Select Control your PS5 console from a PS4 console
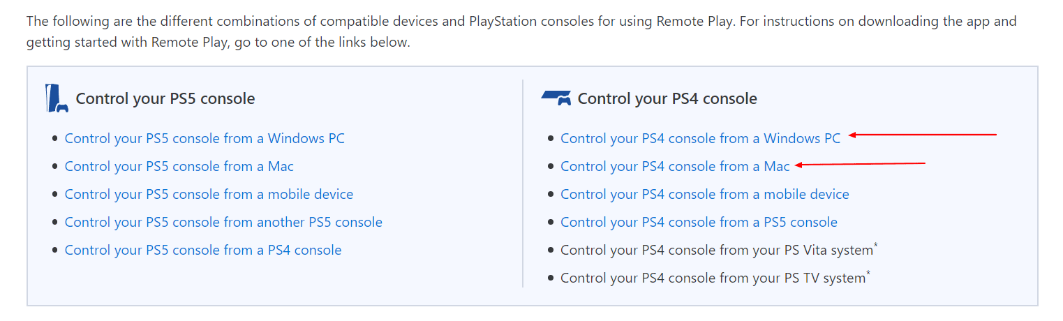This screenshot has height=321, width=1063. [203, 250]
